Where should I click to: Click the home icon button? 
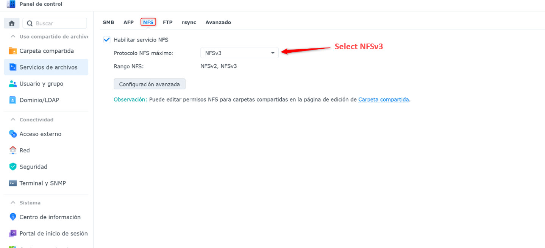12,23
